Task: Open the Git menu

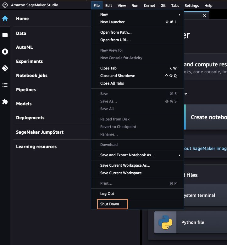Action: [x=163, y=5]
